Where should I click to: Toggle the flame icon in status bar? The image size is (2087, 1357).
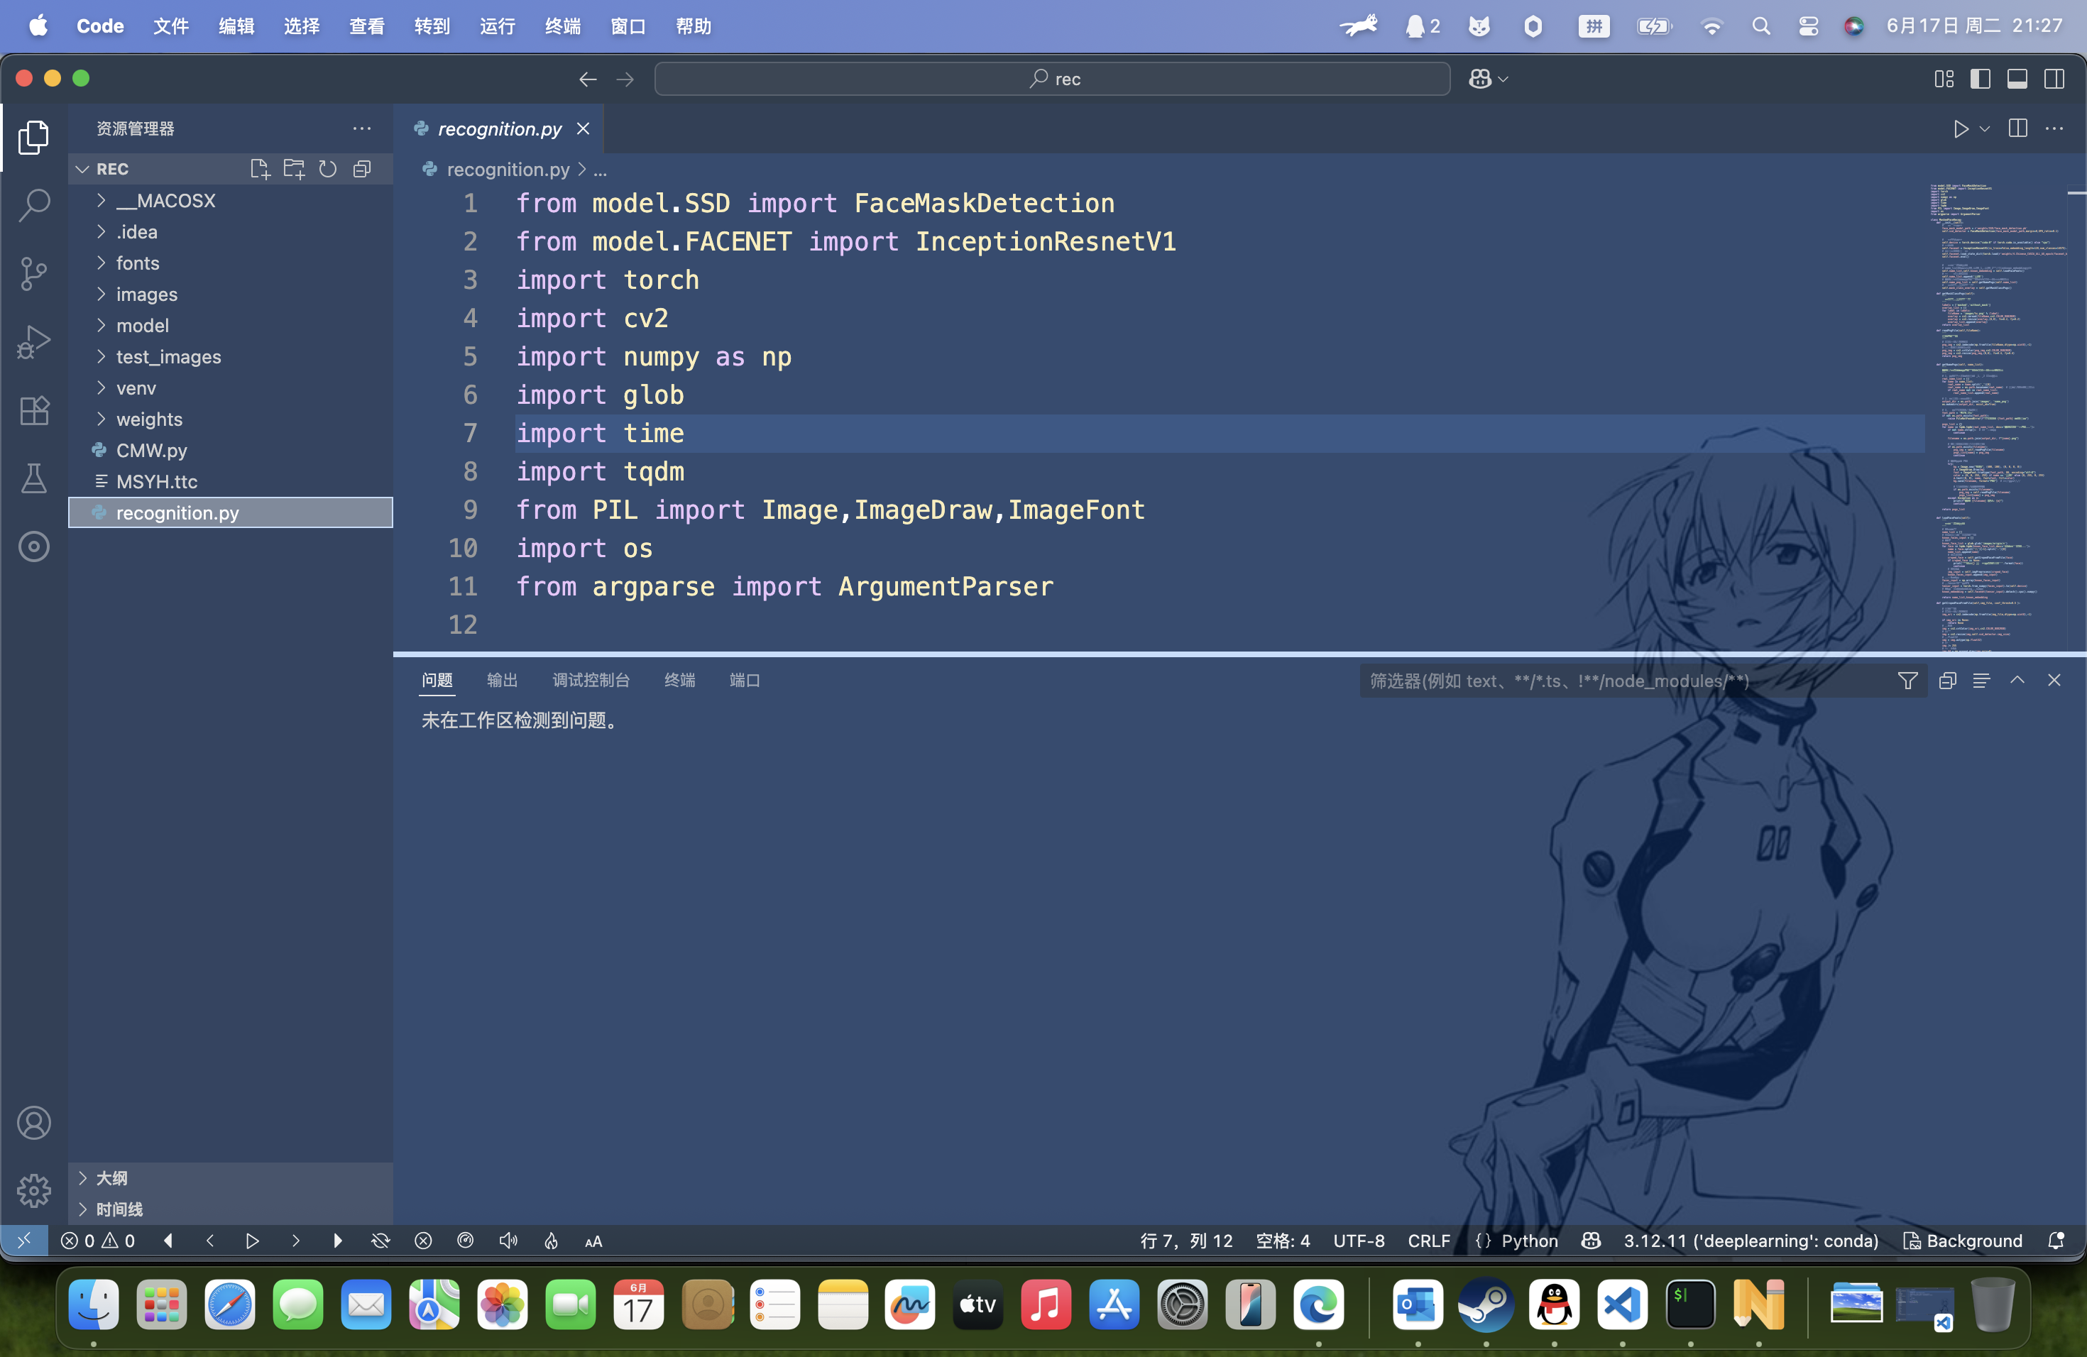point(551,1241)
